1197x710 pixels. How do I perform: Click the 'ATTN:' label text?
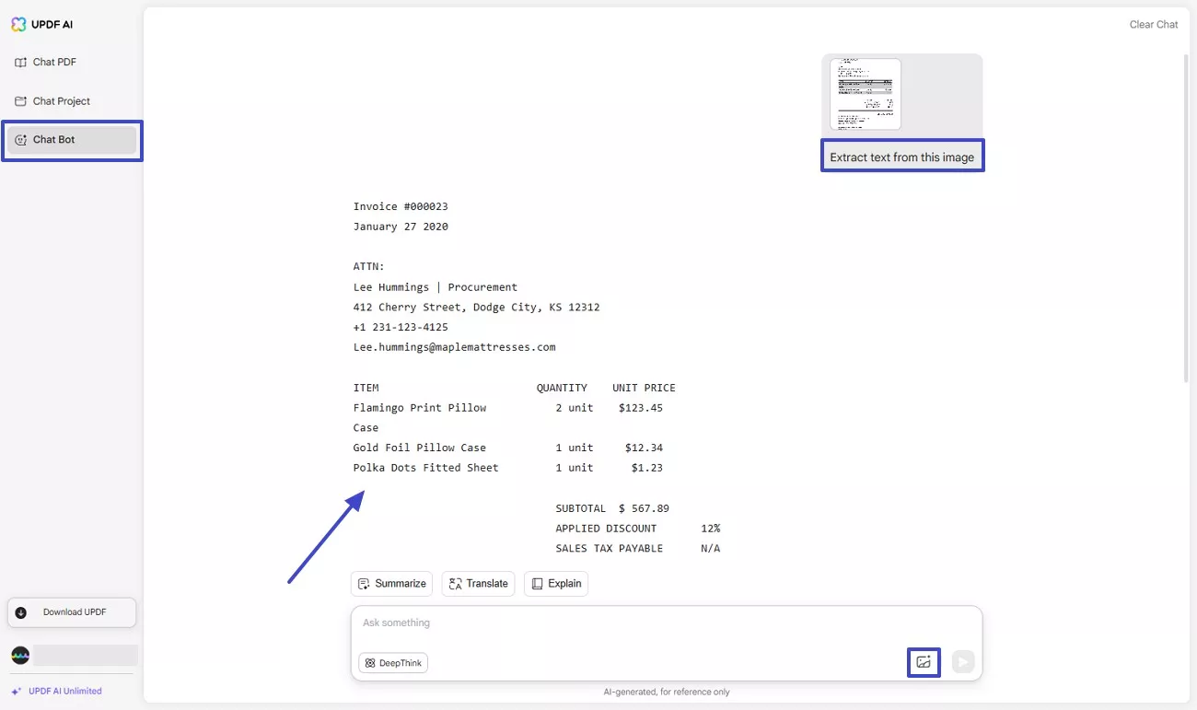(x=369, y=267)
